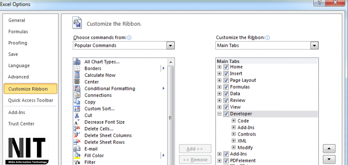Go to the Save options category
Screen dimensions: 348x165
13,54
